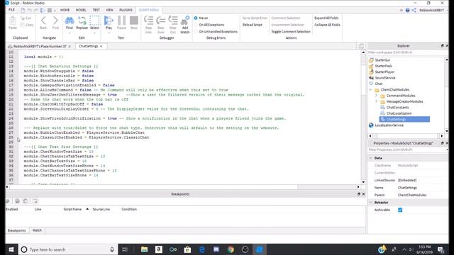
Task: Collapse the ClientChatModules folder
Action: coord(370,90)
